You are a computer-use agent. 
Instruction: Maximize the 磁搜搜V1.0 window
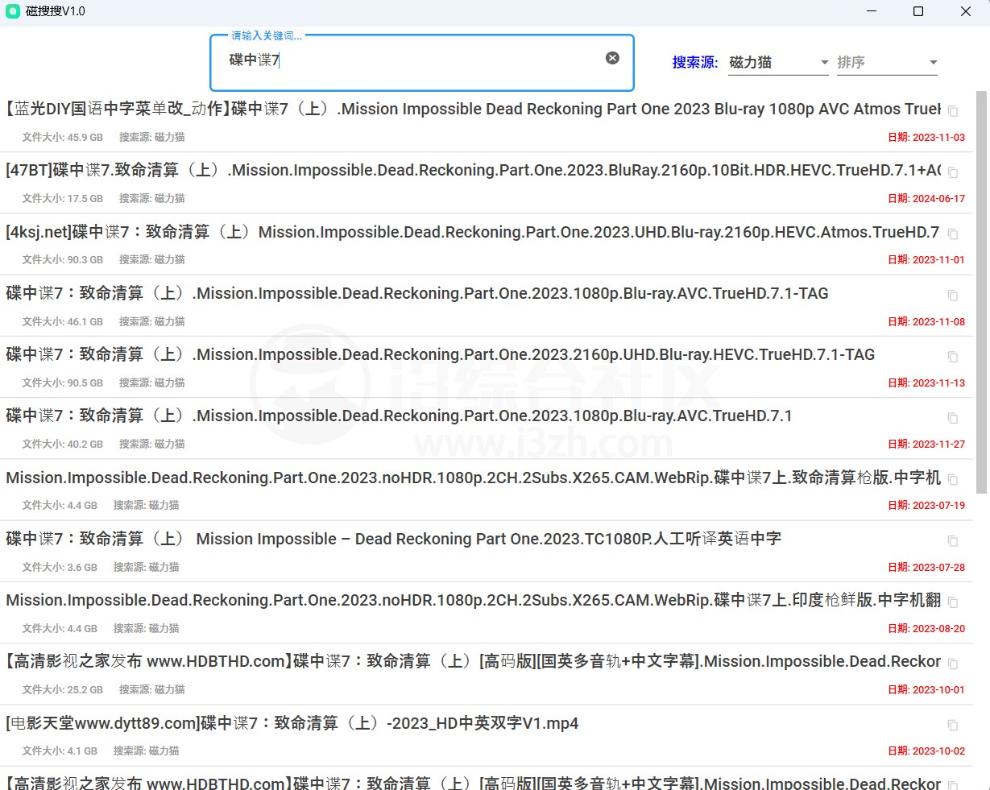(918, 11)
